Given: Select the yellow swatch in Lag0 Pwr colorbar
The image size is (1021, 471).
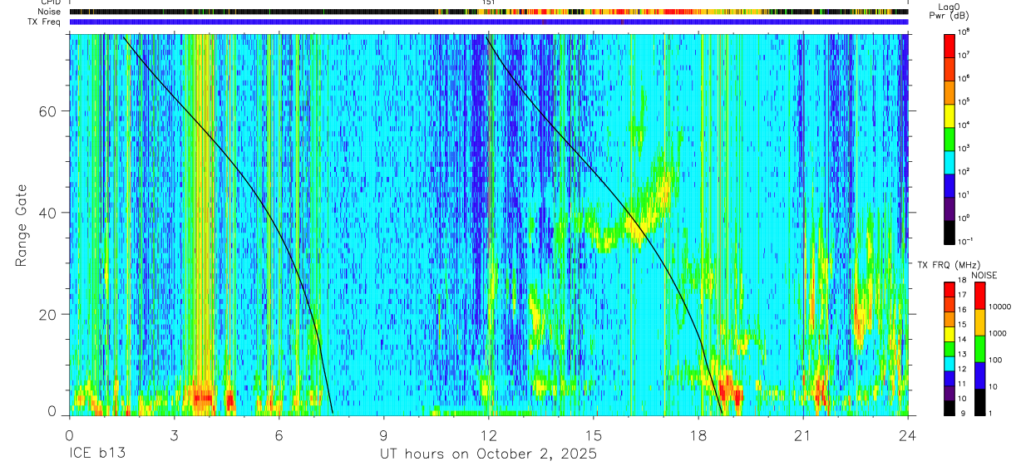Looking at the screenshot, I should pyautogui.click(x=949, y=115).
